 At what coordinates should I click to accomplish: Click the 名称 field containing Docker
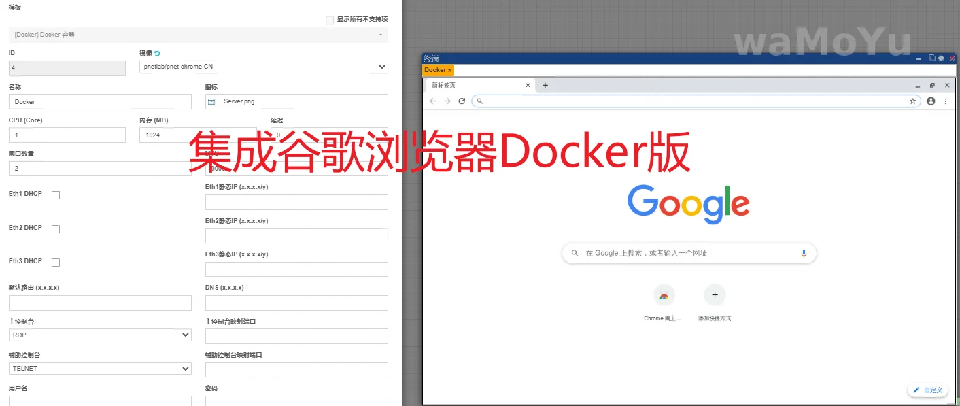(100, 101)
